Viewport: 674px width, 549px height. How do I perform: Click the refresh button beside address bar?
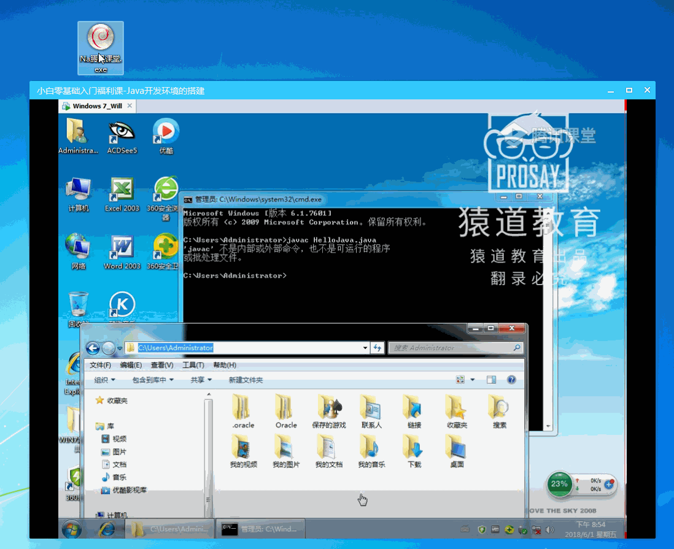(378, 348)
